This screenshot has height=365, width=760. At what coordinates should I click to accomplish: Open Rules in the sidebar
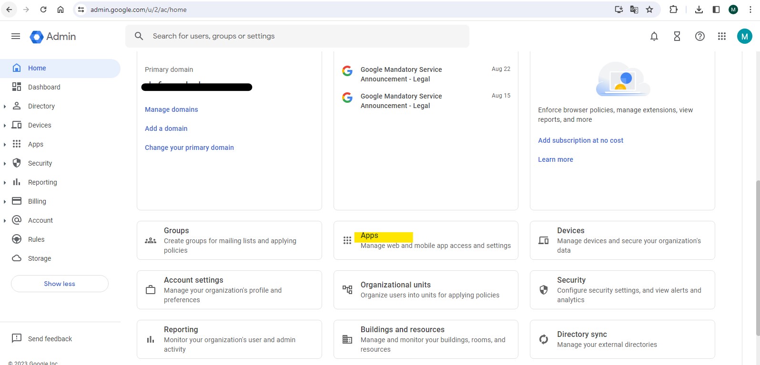60,239
